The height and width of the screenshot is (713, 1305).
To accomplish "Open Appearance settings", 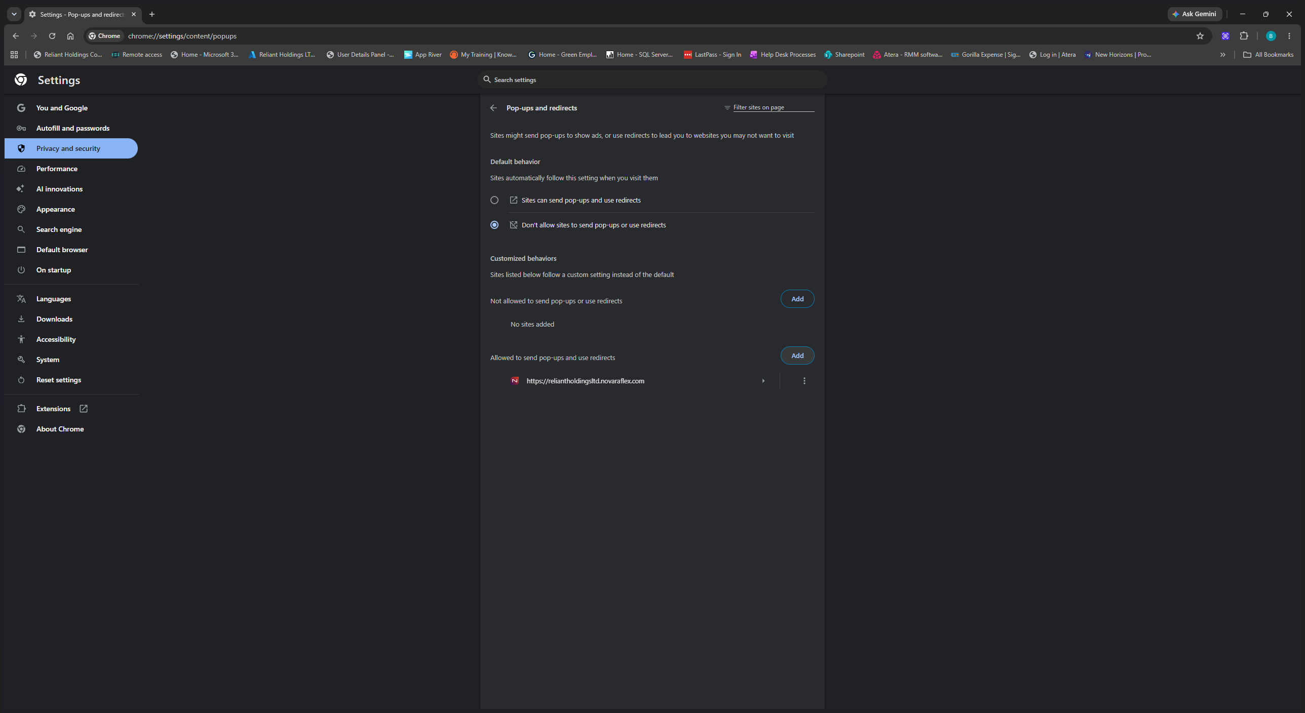I will pos(71,209).
